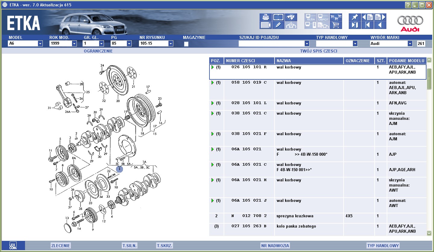
Task: Select the pencil edit icon
Action: click(278, 25)
